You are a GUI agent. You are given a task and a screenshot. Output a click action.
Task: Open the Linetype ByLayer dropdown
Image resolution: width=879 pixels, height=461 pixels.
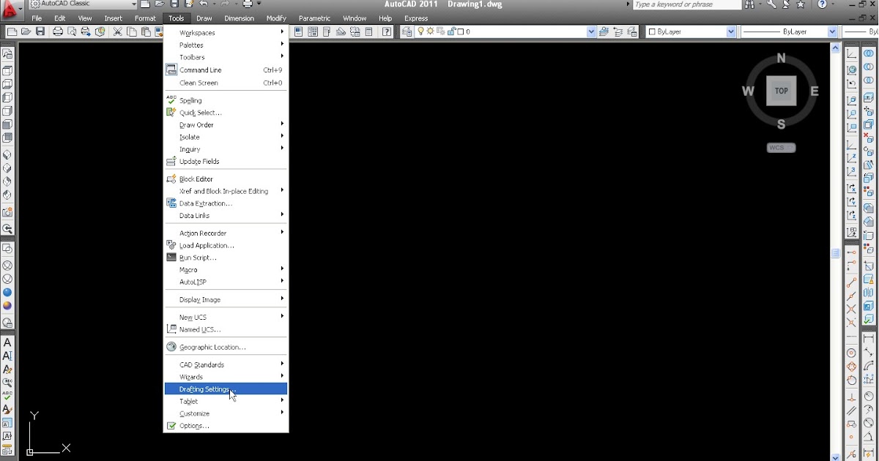coord(834,31)
